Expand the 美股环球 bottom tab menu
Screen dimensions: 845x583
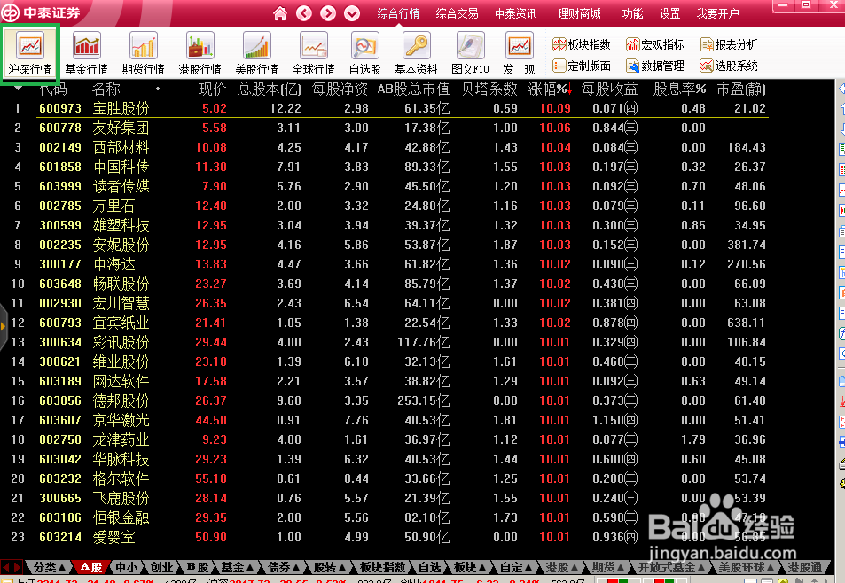pos(746,567)
